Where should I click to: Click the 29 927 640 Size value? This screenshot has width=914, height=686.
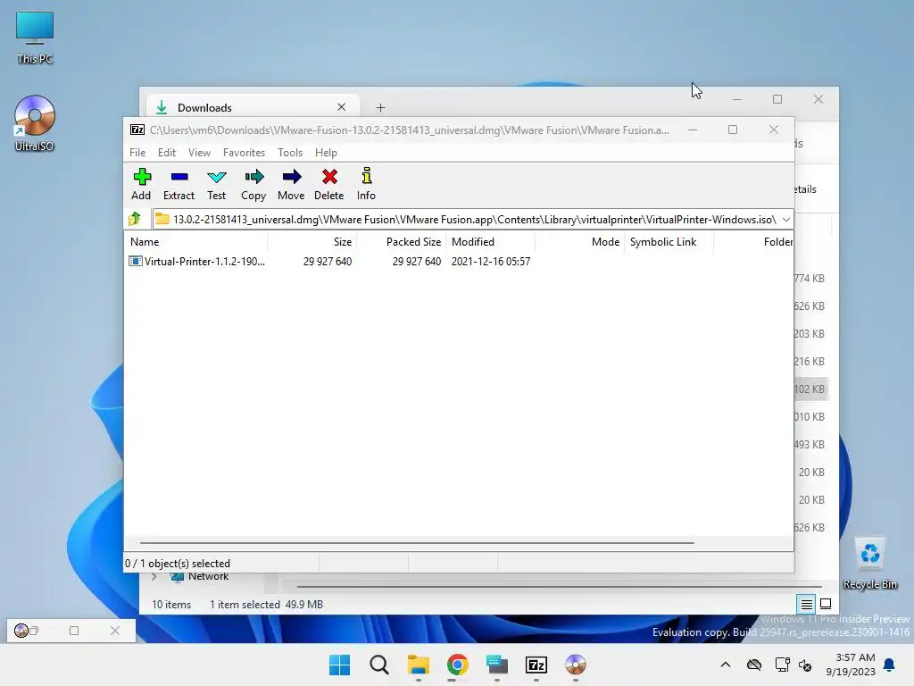pyautogui.click(x=327, y=262)
